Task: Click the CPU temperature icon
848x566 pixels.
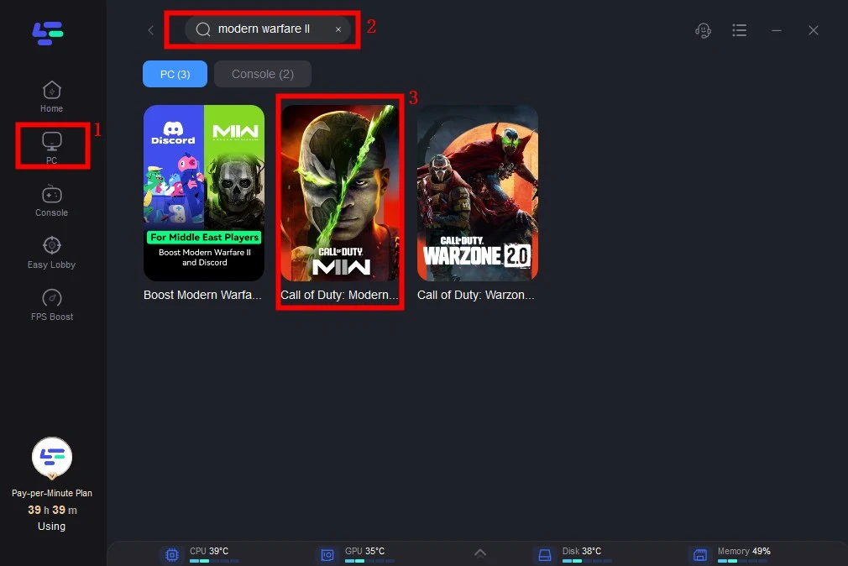Action: point(172,555)
